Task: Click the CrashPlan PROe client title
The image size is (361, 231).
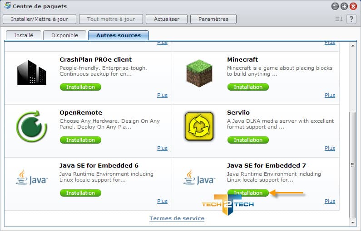Action: click(95, 60)
